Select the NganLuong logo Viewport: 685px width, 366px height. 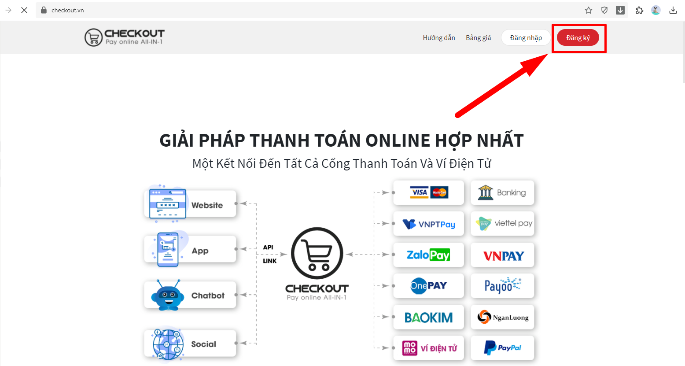[502, 317]
